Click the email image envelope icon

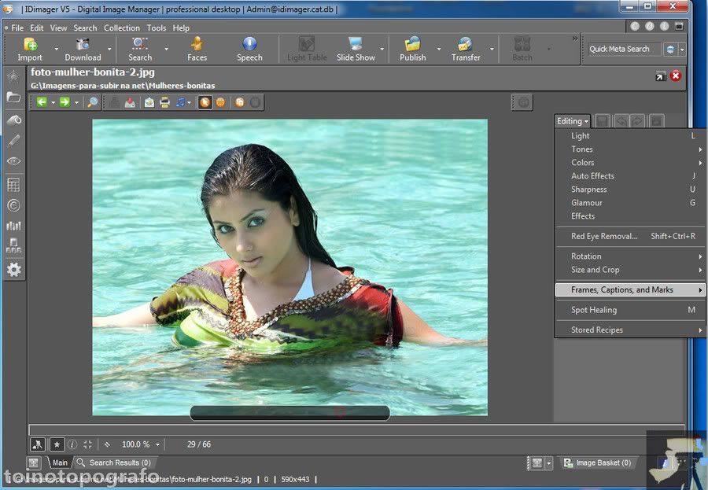(149, 102)
